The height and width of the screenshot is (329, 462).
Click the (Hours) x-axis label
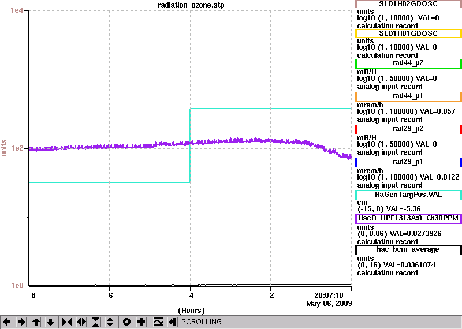pyautogui.click(x=191, y=311)
